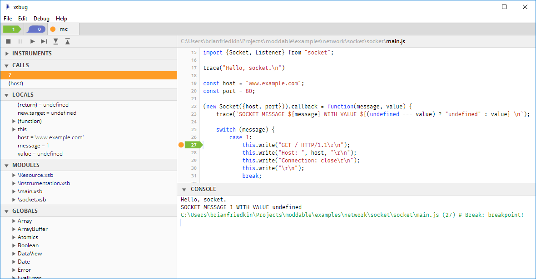
Task: Expand the Array global
Action: [x=14, y=221]
